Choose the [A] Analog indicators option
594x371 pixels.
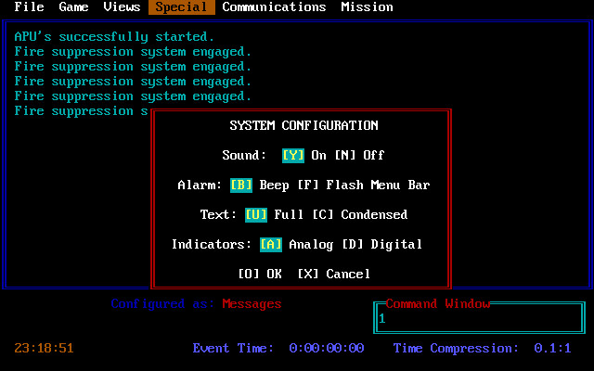click(x=297, y=245)
